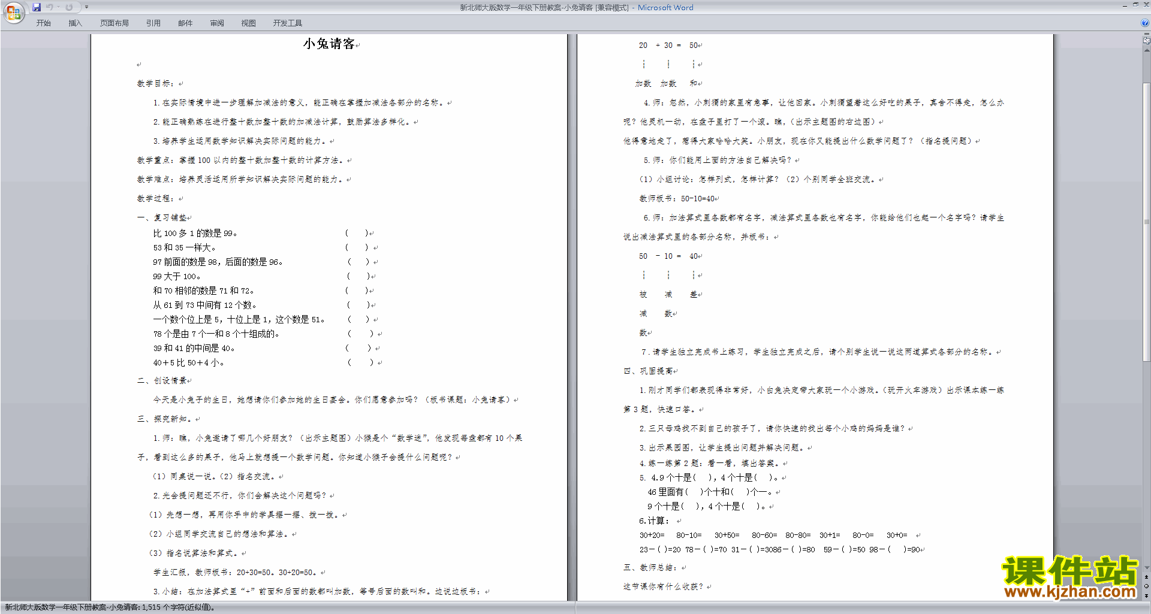Open the 邮件 ribbon tab
Screen dimensions: 1151x614
(x=185, y=23)
